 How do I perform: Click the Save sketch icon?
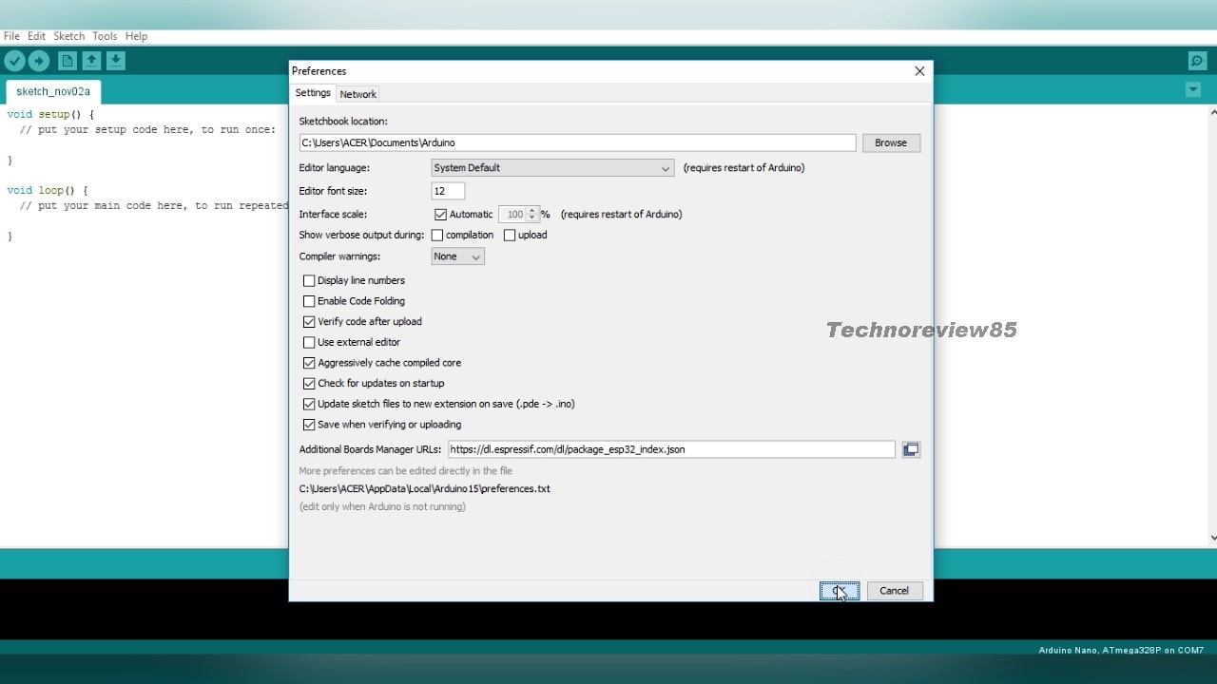coord(115,61)
